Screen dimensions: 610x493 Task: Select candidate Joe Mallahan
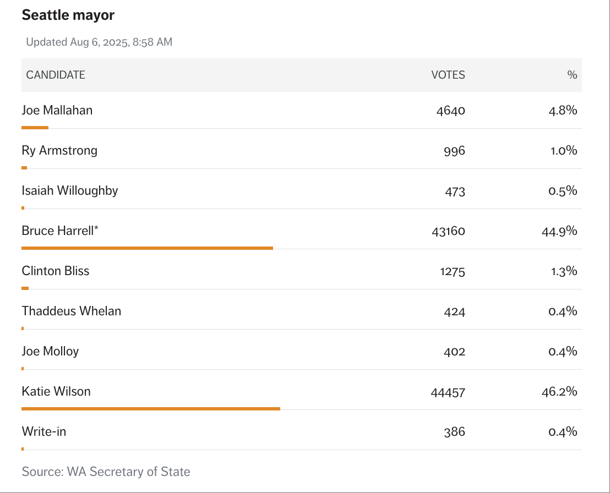[x=57, y=110]
